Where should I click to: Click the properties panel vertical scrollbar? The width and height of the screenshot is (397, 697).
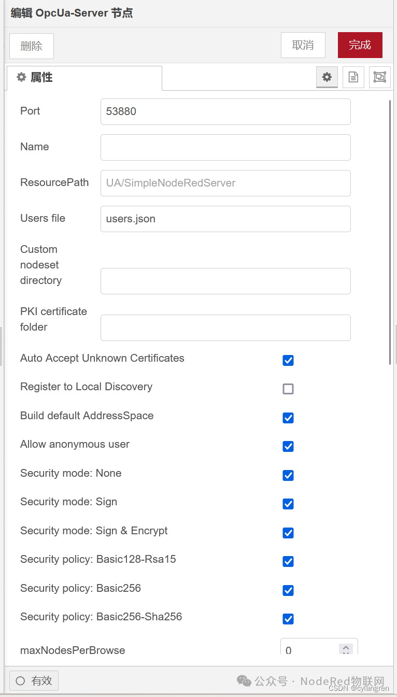pyautogui.click(x=390, y=233)
